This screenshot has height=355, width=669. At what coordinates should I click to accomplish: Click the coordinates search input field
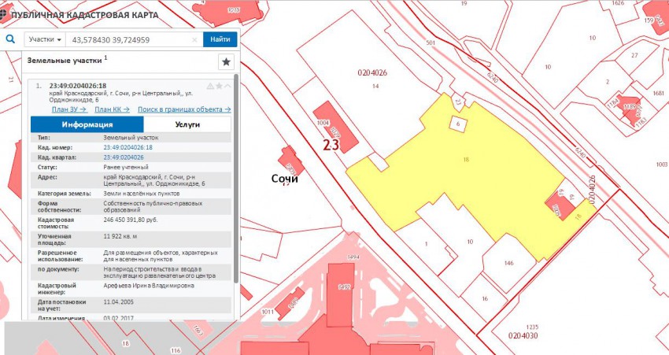[130, 39]
